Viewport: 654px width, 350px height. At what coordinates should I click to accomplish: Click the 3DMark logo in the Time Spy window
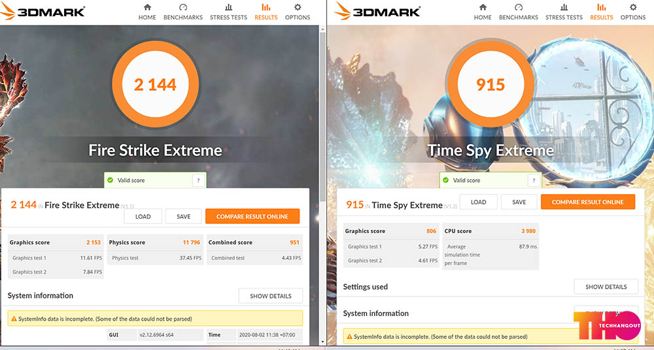(377, 11)
